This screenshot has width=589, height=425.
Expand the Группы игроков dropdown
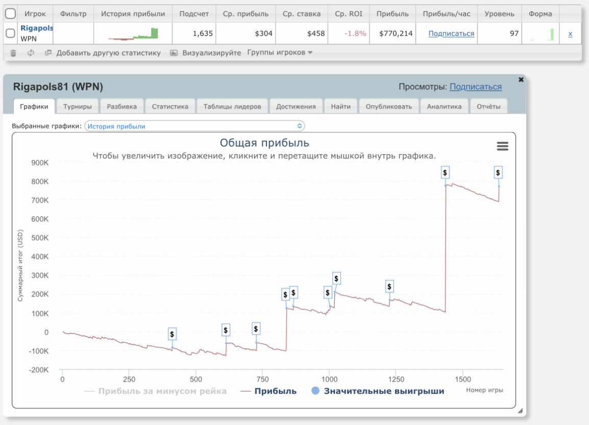tap(280, 53)
